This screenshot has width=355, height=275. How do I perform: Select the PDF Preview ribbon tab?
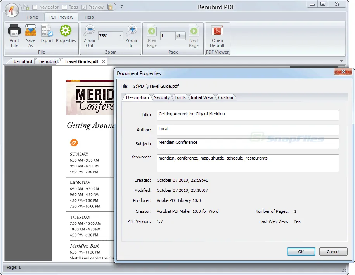pyautogui.click(x=61, y=17)
